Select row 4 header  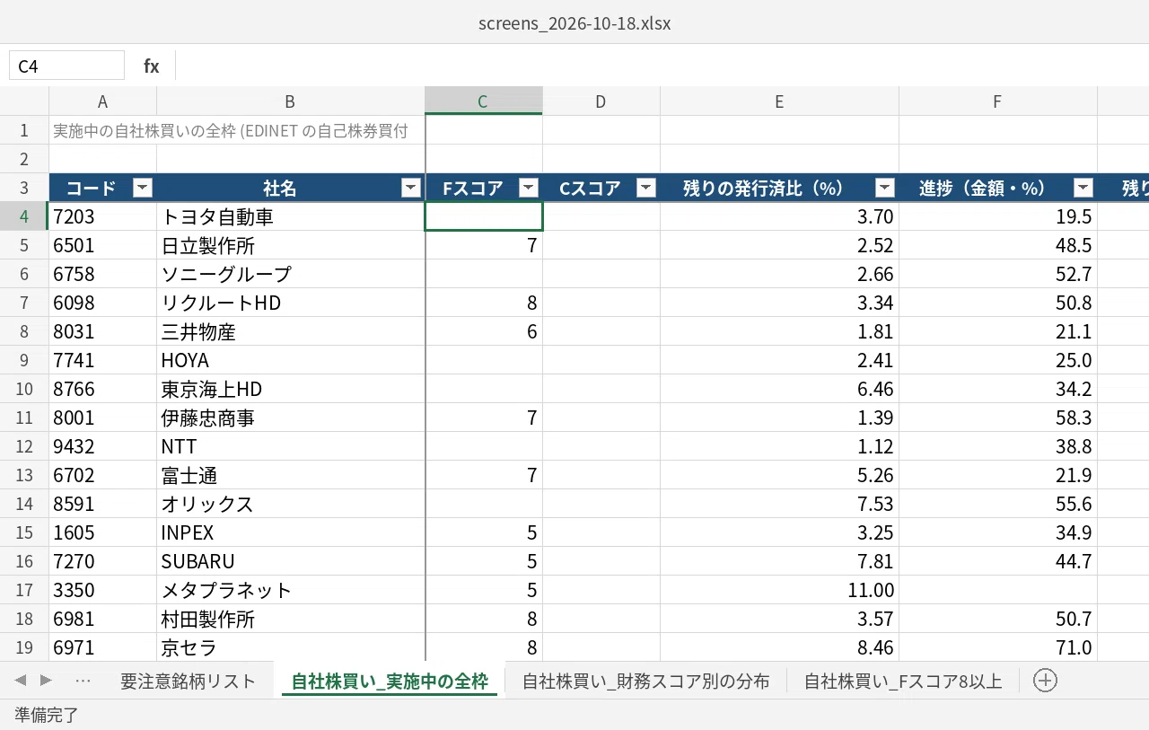coord(24,216)
